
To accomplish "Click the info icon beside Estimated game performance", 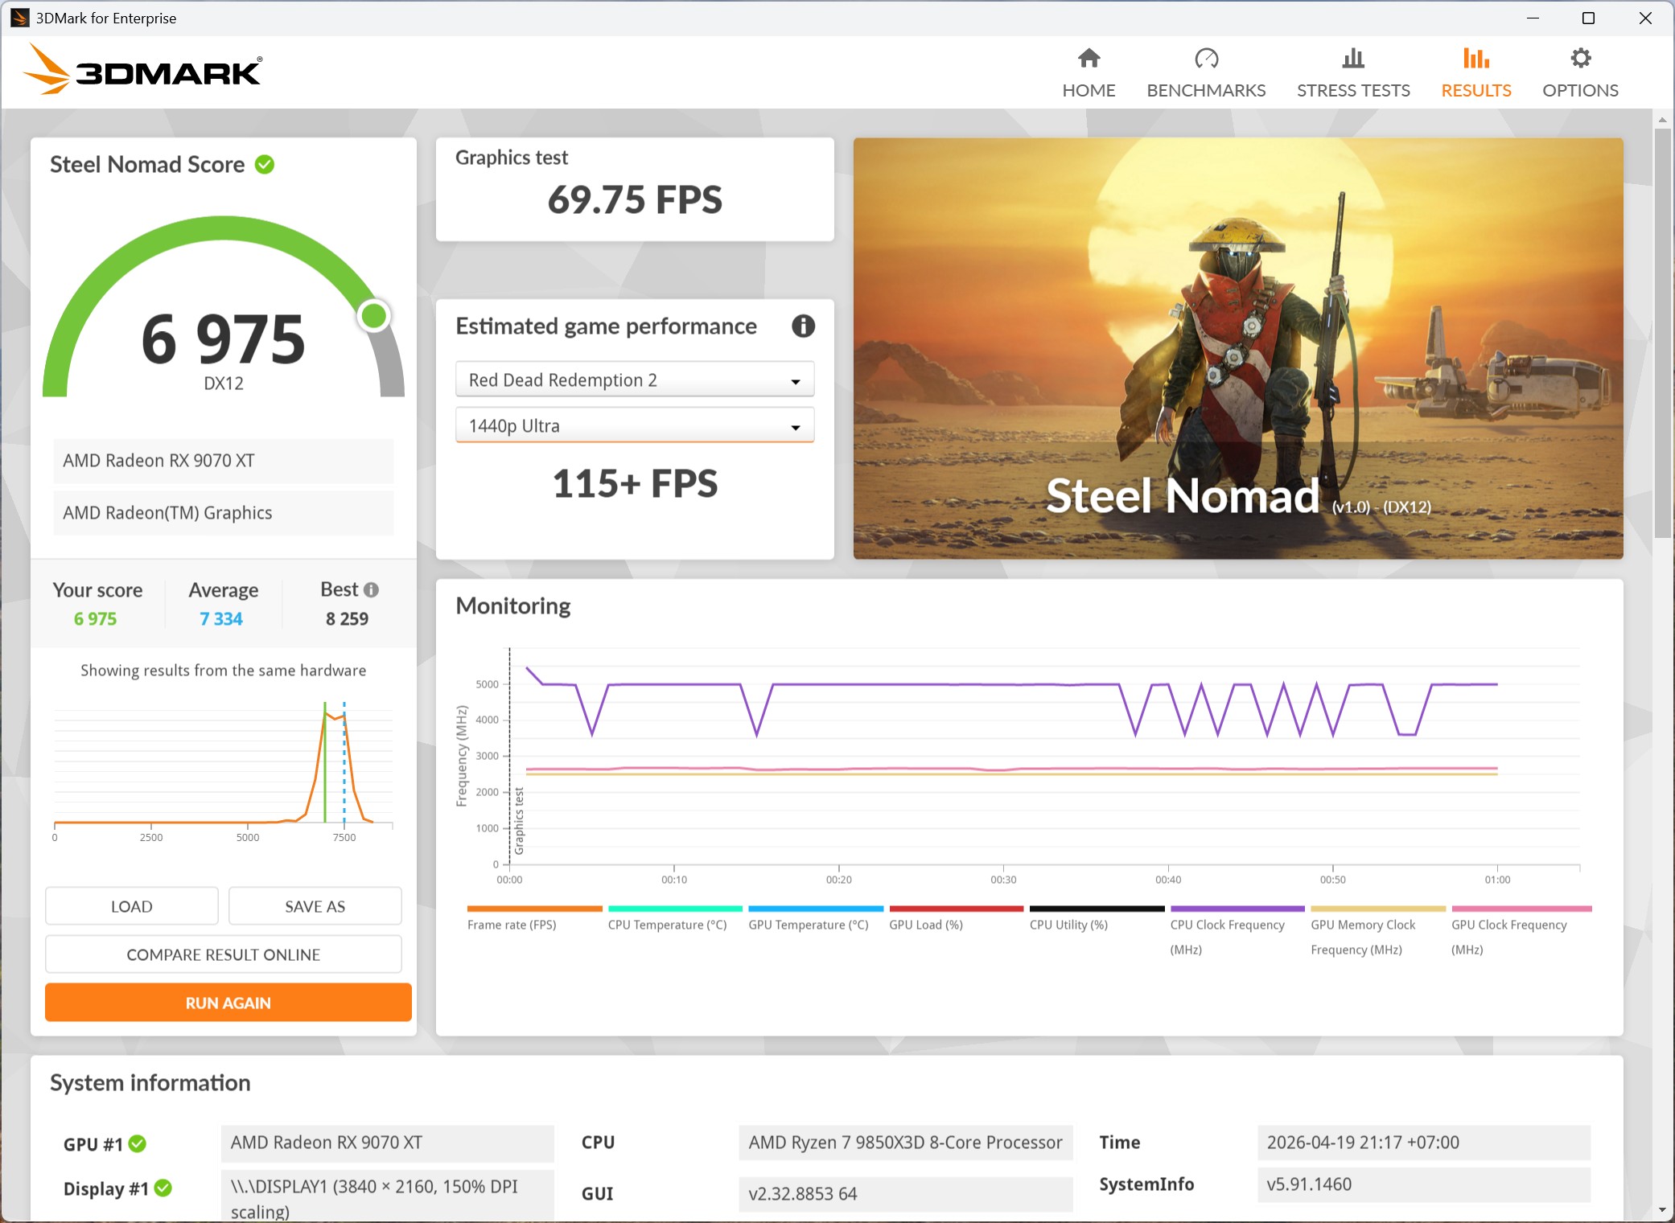I will click(803, 326).
